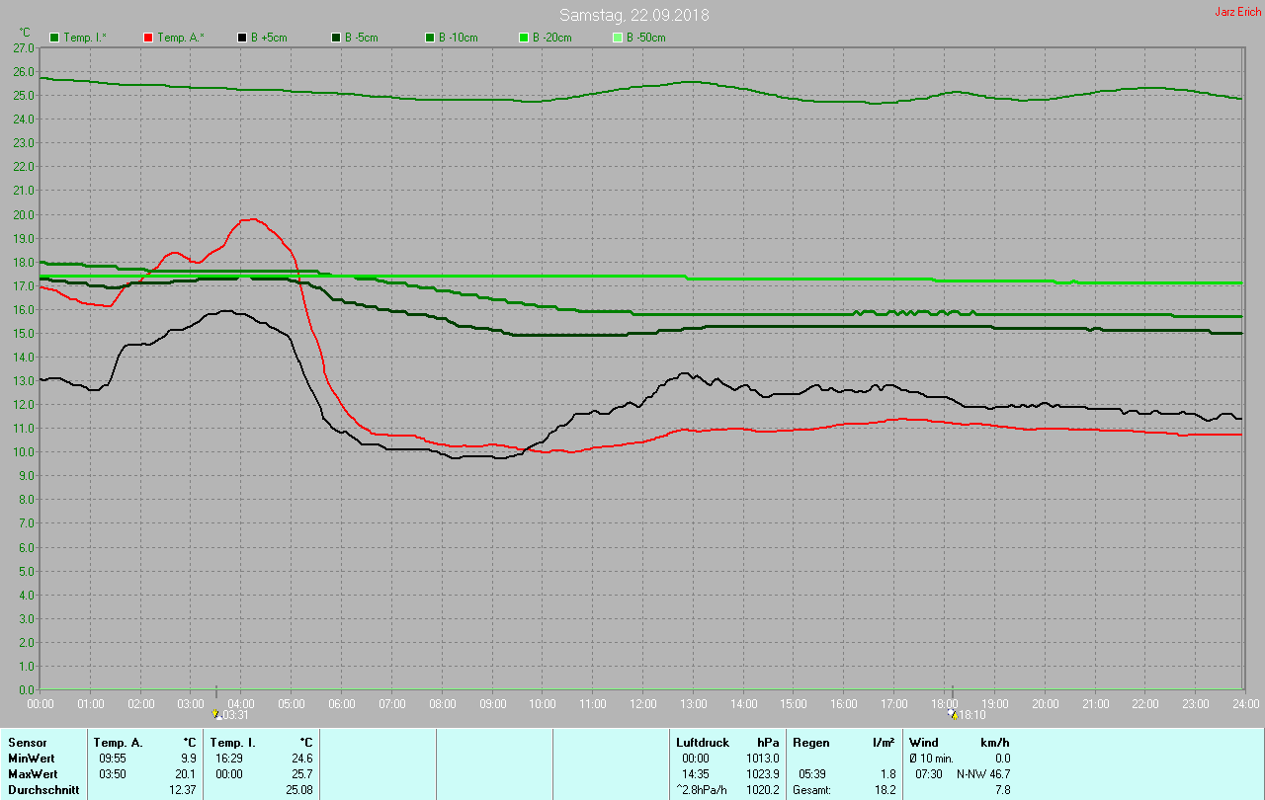Click the B -20cm bright green legend square
Image resolution: width=1265 pixels, height=800 pixels.
tap(524, 38)
